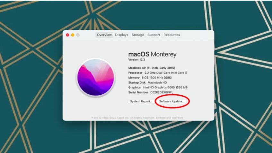272x153 pixels.
Task: Click the Version 12.3 text
Action: tap(136, 60)
